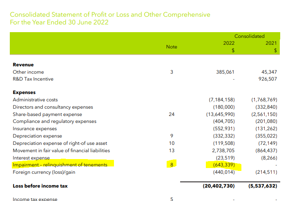Open the highlighted note 8 reference
The width and height of the screenshot is (290, 201).
pyautogui.click(x=172, y=165)
